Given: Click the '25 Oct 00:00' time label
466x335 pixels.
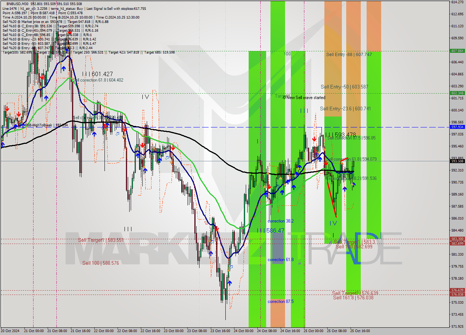Looking at the screenshot, I should point(313,331).
